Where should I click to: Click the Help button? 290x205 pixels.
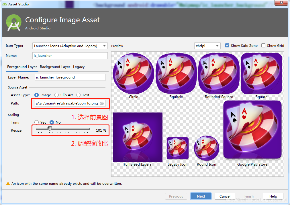tap(273, 196)
